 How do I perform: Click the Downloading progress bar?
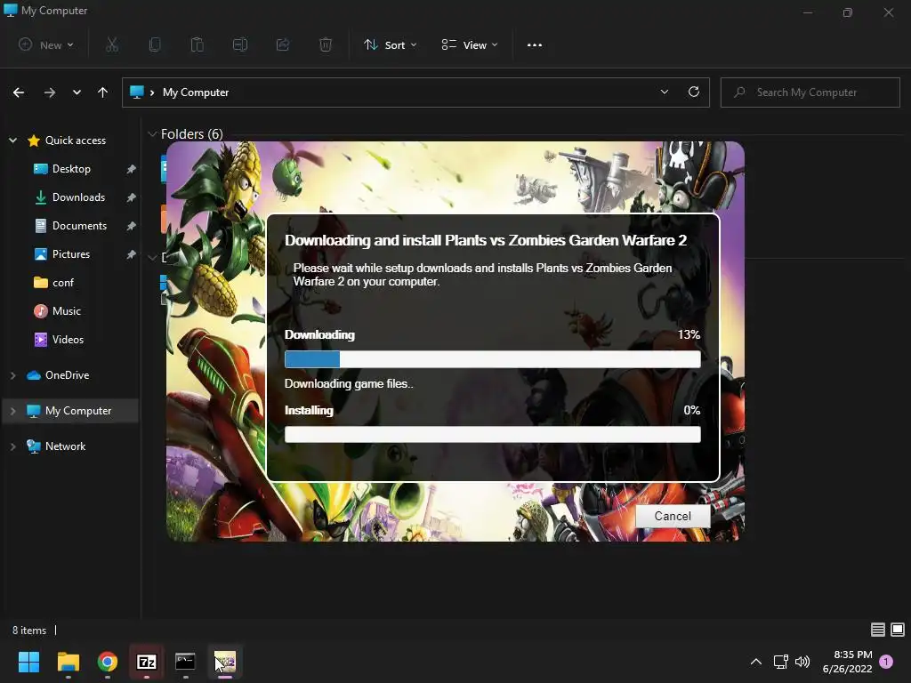point(493,359)
